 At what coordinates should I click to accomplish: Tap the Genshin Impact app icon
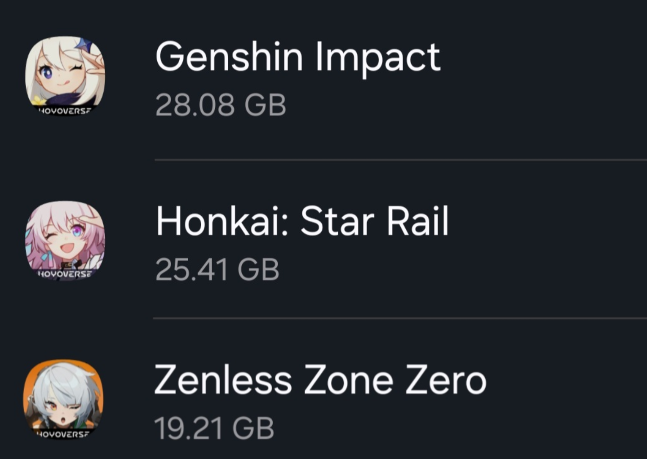65,72
